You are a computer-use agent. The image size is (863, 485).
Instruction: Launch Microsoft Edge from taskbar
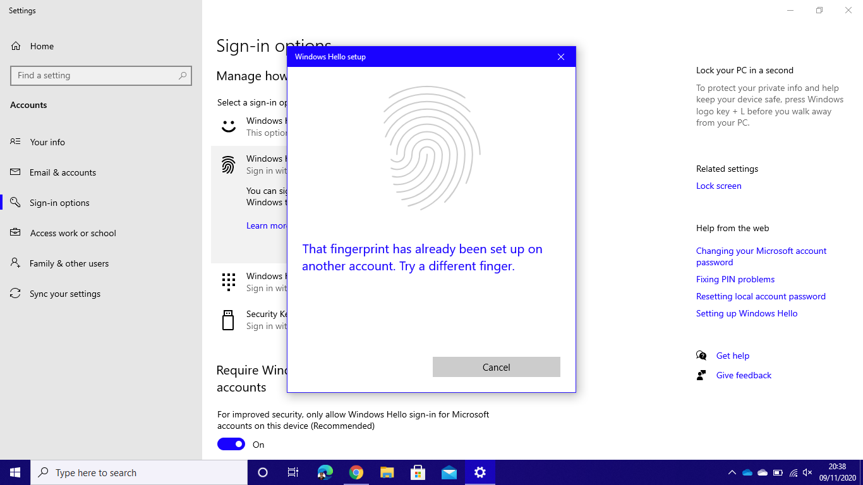(x=325, y=472)
